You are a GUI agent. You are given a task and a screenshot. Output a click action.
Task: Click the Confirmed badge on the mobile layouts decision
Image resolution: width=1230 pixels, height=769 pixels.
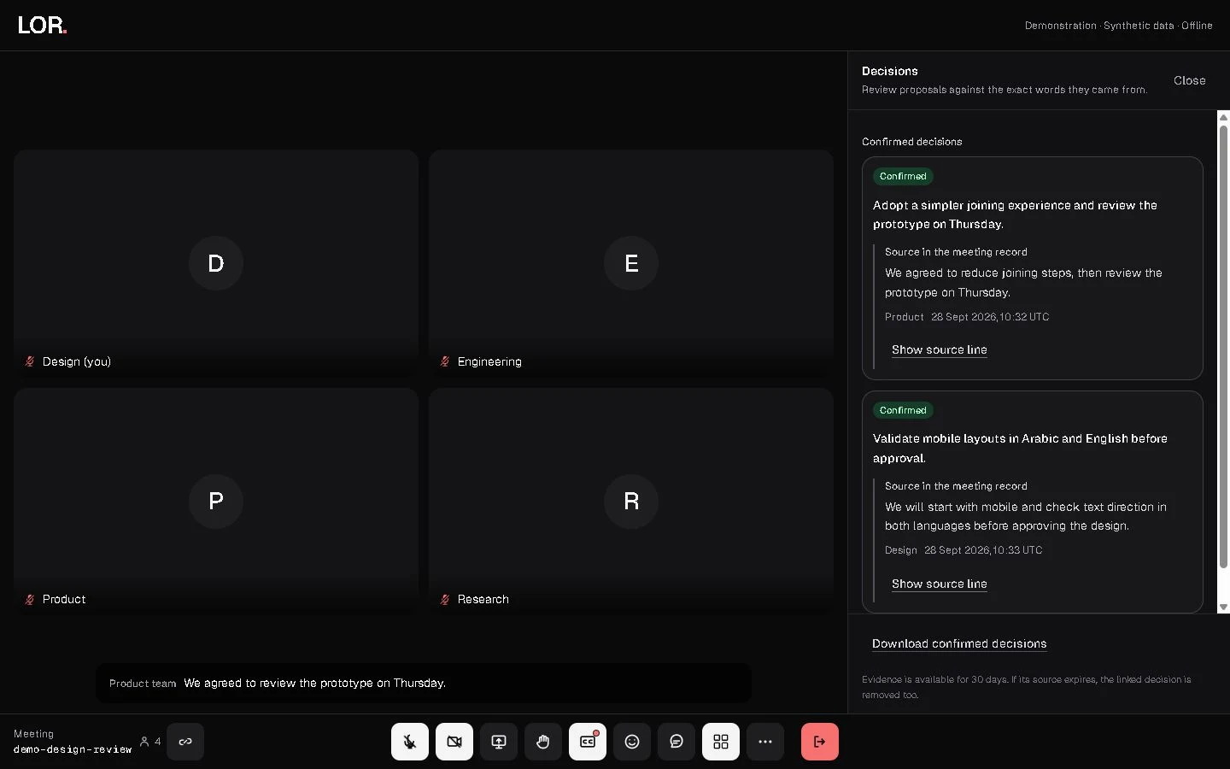(903, 410)
